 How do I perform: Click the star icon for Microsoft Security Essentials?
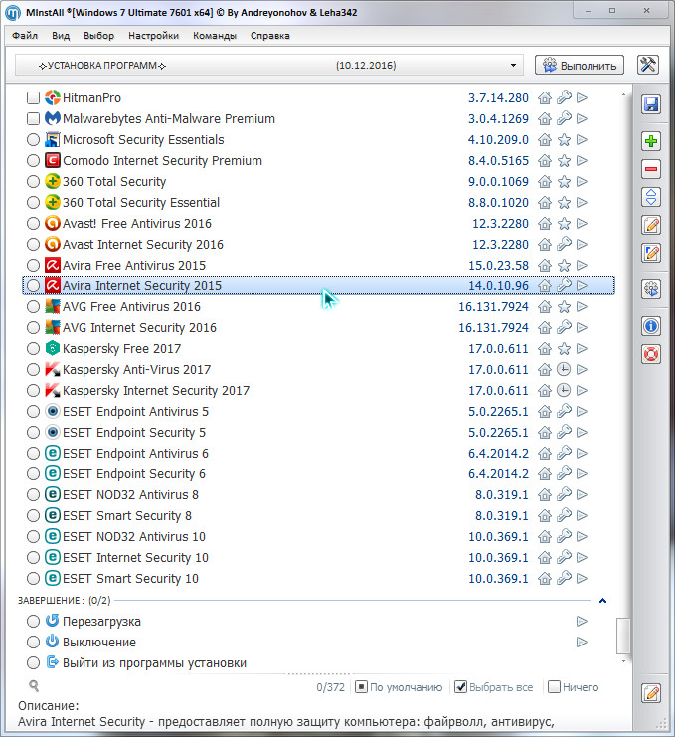564,139
